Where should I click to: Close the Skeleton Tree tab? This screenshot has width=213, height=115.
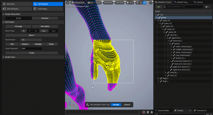tap(171, 2)
